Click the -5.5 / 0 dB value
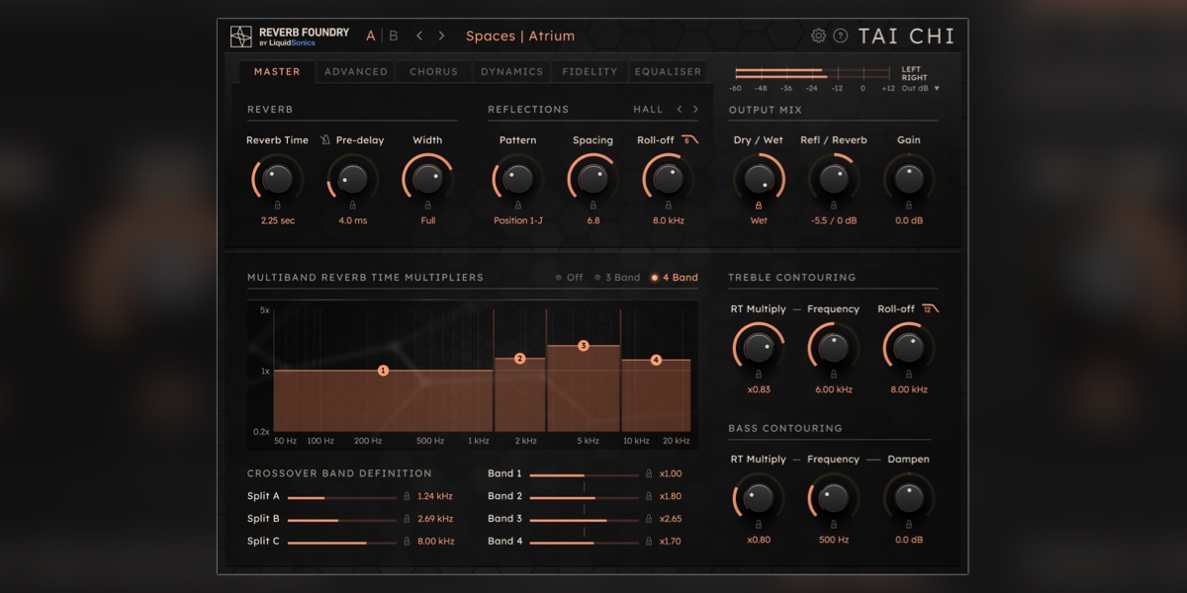1187x593 pixels. click(x=834, y=220)
